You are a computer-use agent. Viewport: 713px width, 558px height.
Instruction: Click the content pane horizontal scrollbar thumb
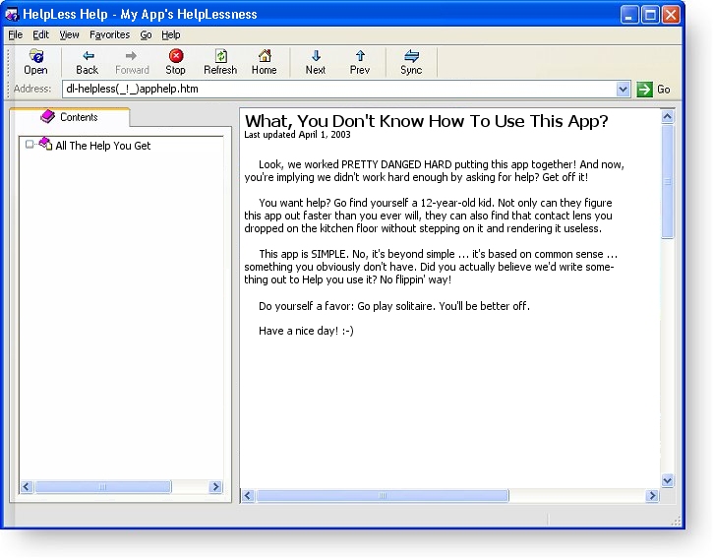383,496
